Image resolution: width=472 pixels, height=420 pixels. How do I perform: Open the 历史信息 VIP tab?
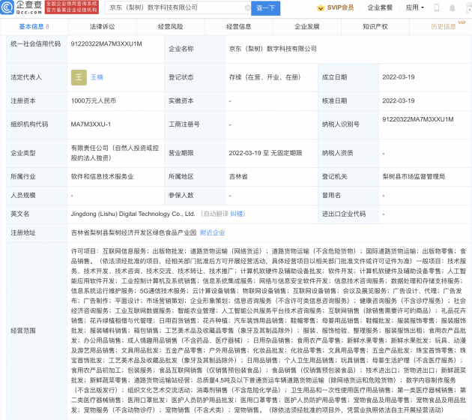pos(444,26)
